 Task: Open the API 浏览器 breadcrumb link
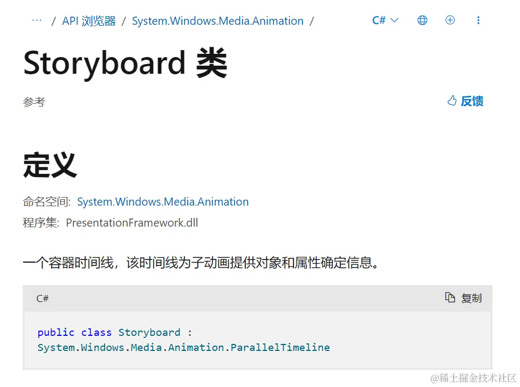coord(89,21)
